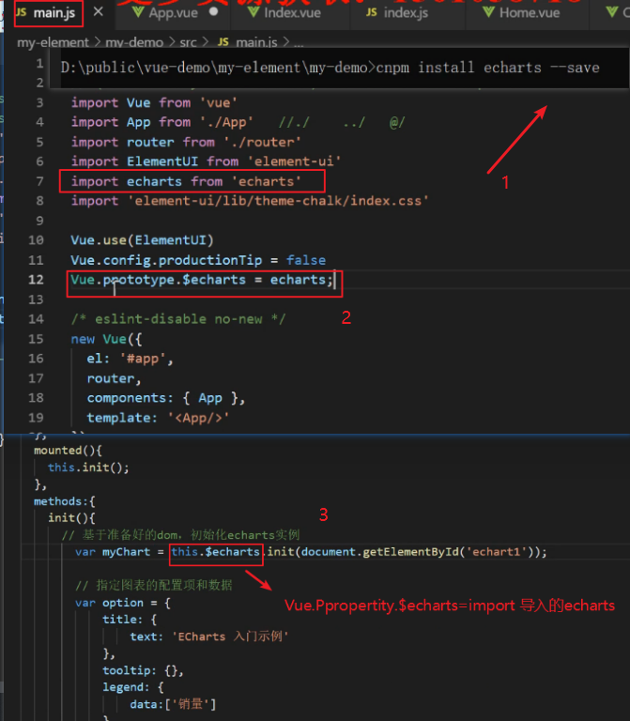Click the "import echarts from 'echarts'" line
The height and width of the screenshot is (721, 630).
click(x=186, y=181)
